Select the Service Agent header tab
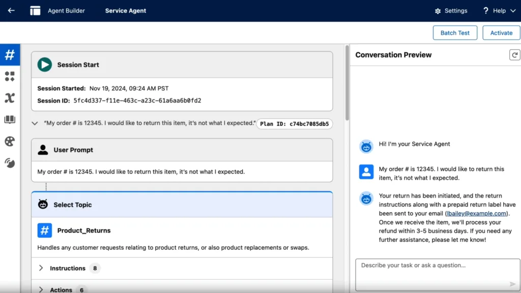 tap(126, 11)
